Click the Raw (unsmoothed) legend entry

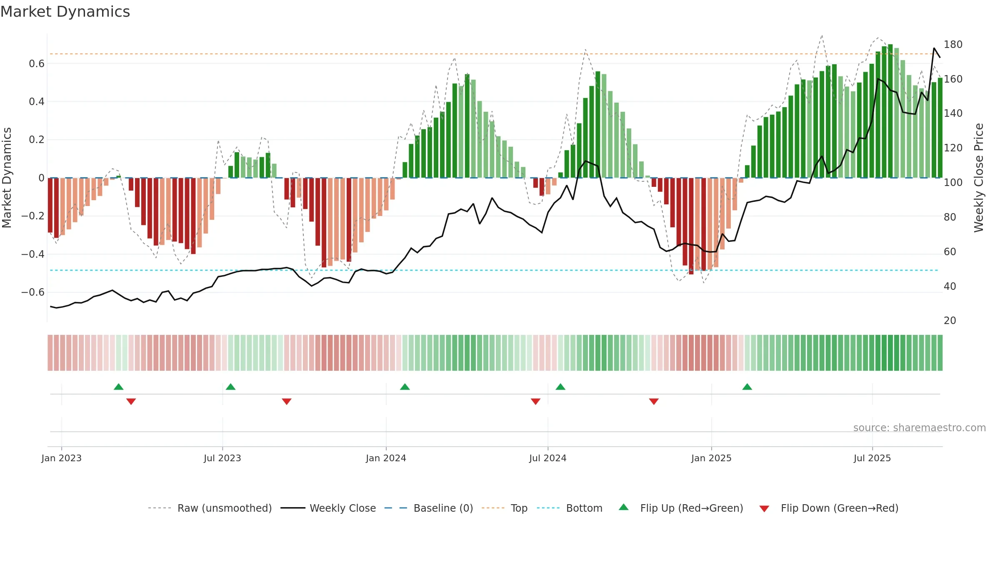point(210,508)
